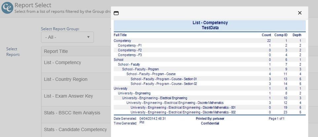The height and width of the screenshot is (137, 318).
Task: Select the University - Engineering row
Action: click(x=134, y=93)
